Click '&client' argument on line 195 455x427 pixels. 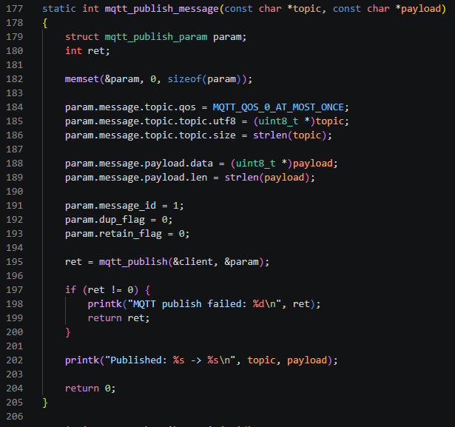tap(193, 262)
